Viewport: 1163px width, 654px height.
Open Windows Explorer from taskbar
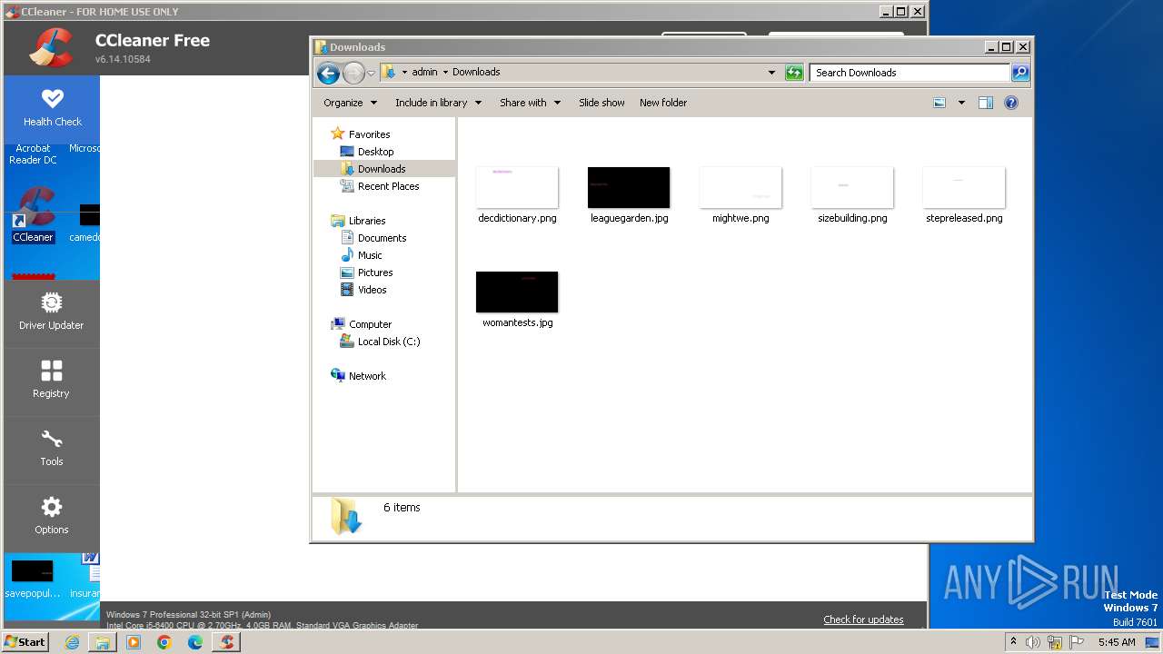tap(103, 642)
